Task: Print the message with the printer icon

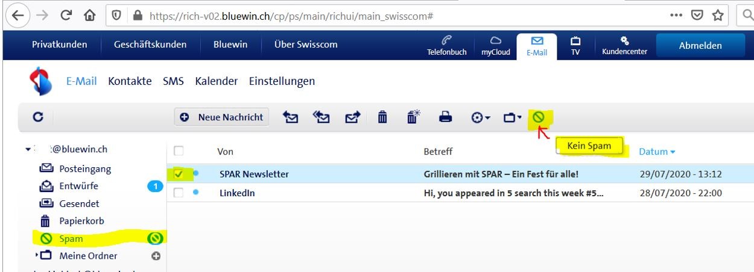Action: [x=445, y=117]
